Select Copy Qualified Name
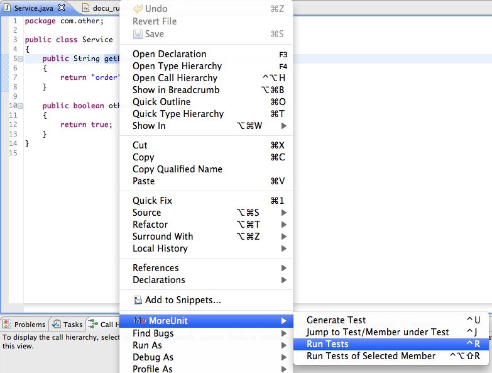 tap(207, 169)
